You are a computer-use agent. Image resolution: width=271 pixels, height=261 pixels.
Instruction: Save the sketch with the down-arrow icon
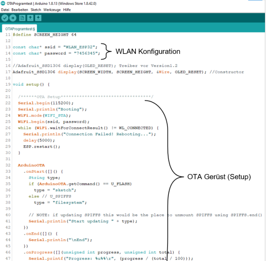coord(39,18)
